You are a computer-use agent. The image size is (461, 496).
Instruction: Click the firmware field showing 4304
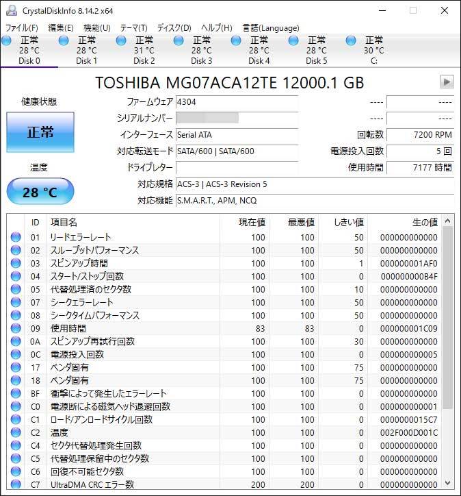pos(237,102)
